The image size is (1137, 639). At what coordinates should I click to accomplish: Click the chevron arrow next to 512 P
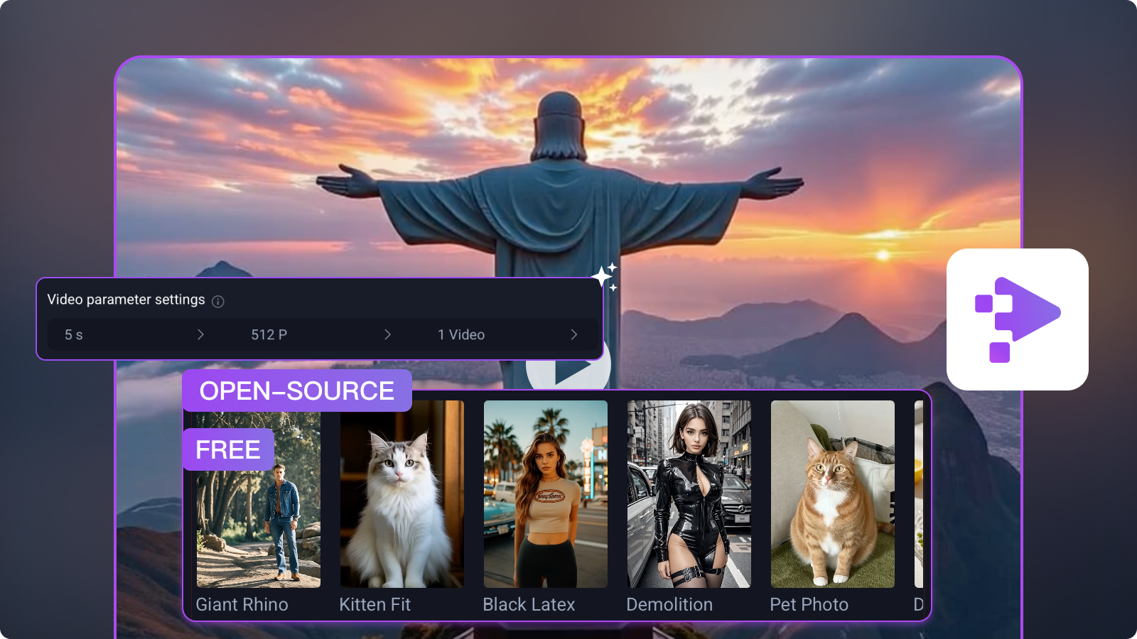pos(387,334)
